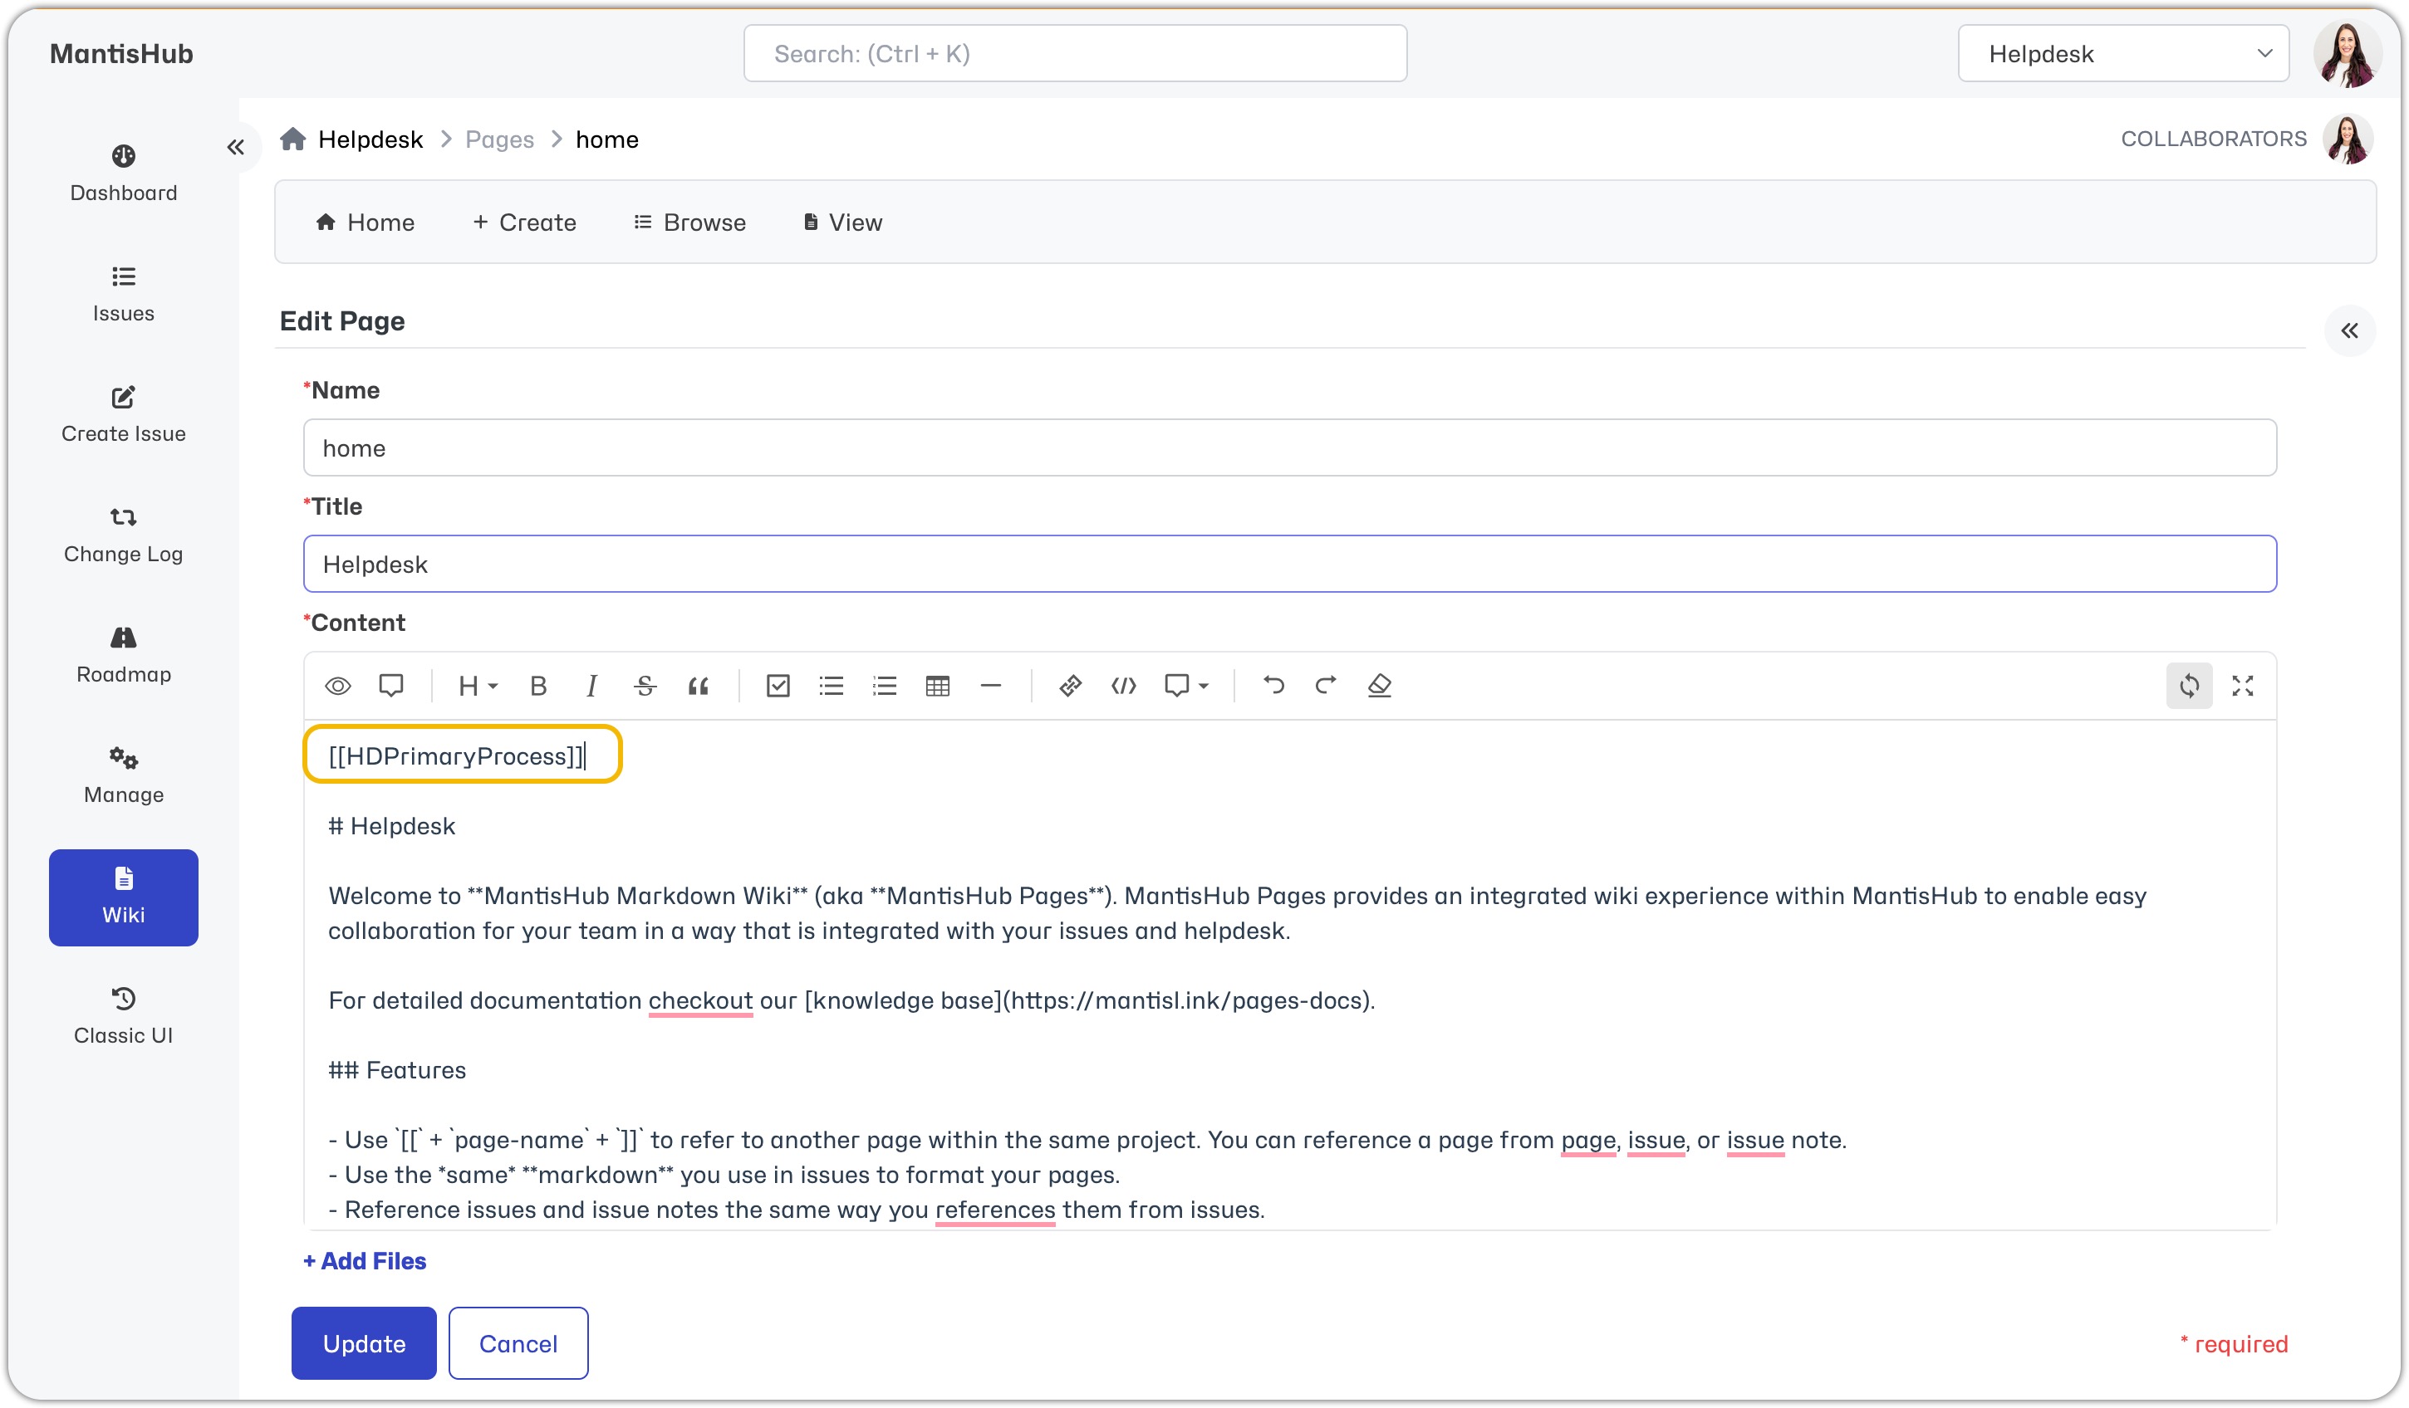Apply italic formatting
2409x1408 pixels.
[x=591, y=686]
